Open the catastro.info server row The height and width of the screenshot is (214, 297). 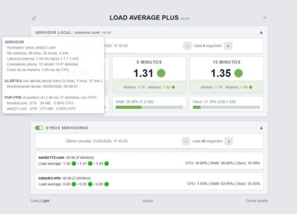(149, 181)
